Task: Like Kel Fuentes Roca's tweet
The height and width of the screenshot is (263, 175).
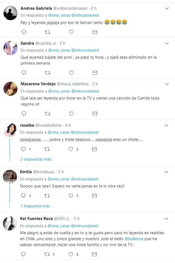Action: point(71,254)
